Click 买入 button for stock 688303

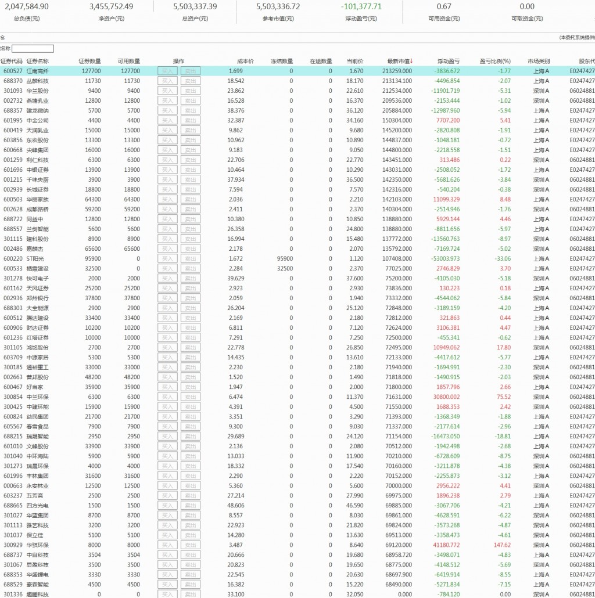(x=167, y=308)
